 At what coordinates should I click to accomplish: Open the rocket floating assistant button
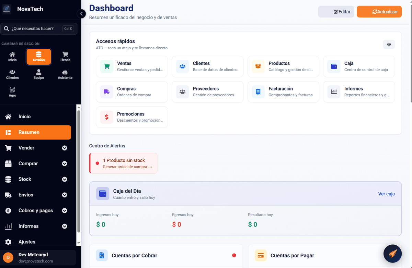pyautogui.click(x=393, y=254)
